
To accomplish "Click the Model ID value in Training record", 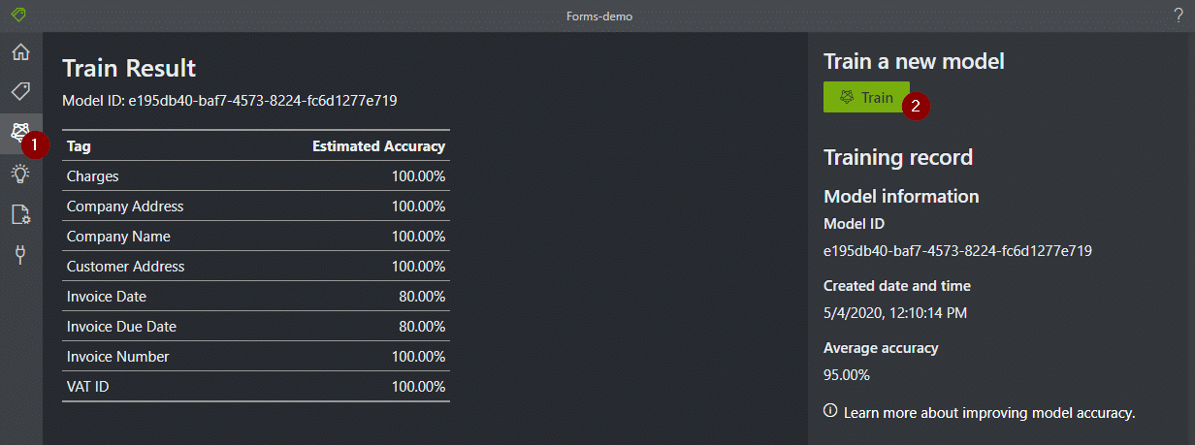I will 957,251.
